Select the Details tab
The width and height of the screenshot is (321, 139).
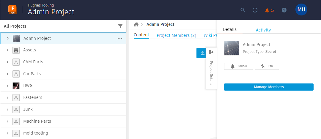(x=230, y=29)
